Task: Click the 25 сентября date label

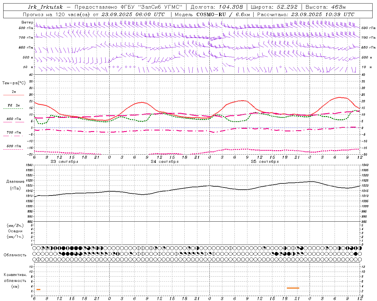Action: tap(265, 162)
